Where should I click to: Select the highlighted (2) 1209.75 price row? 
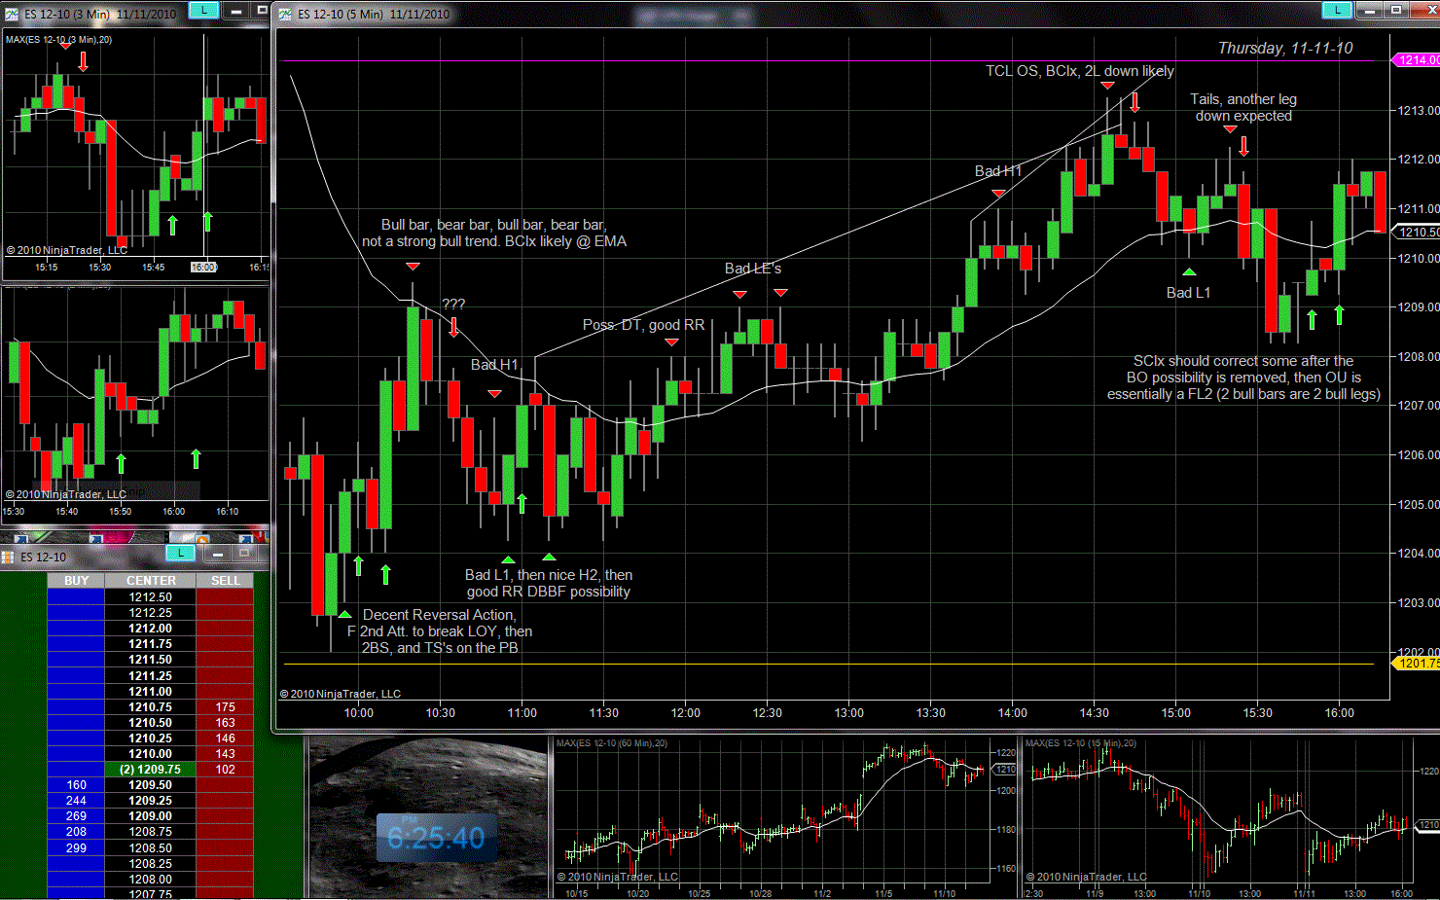point(151,770)
